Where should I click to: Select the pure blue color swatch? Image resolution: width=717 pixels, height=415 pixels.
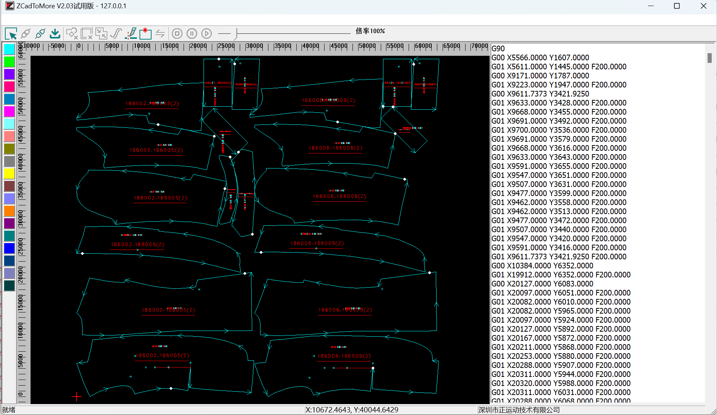(x=9, y=248)
